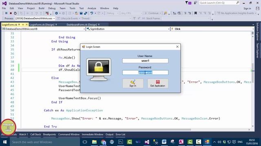Click the Save icon in toolbar
261x146 pixels.
point(81,13)
